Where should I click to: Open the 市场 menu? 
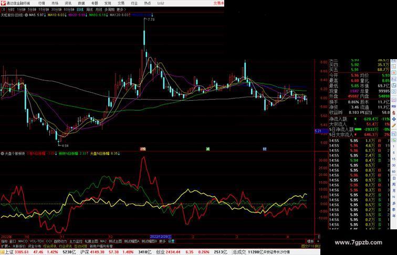(55, 3)
